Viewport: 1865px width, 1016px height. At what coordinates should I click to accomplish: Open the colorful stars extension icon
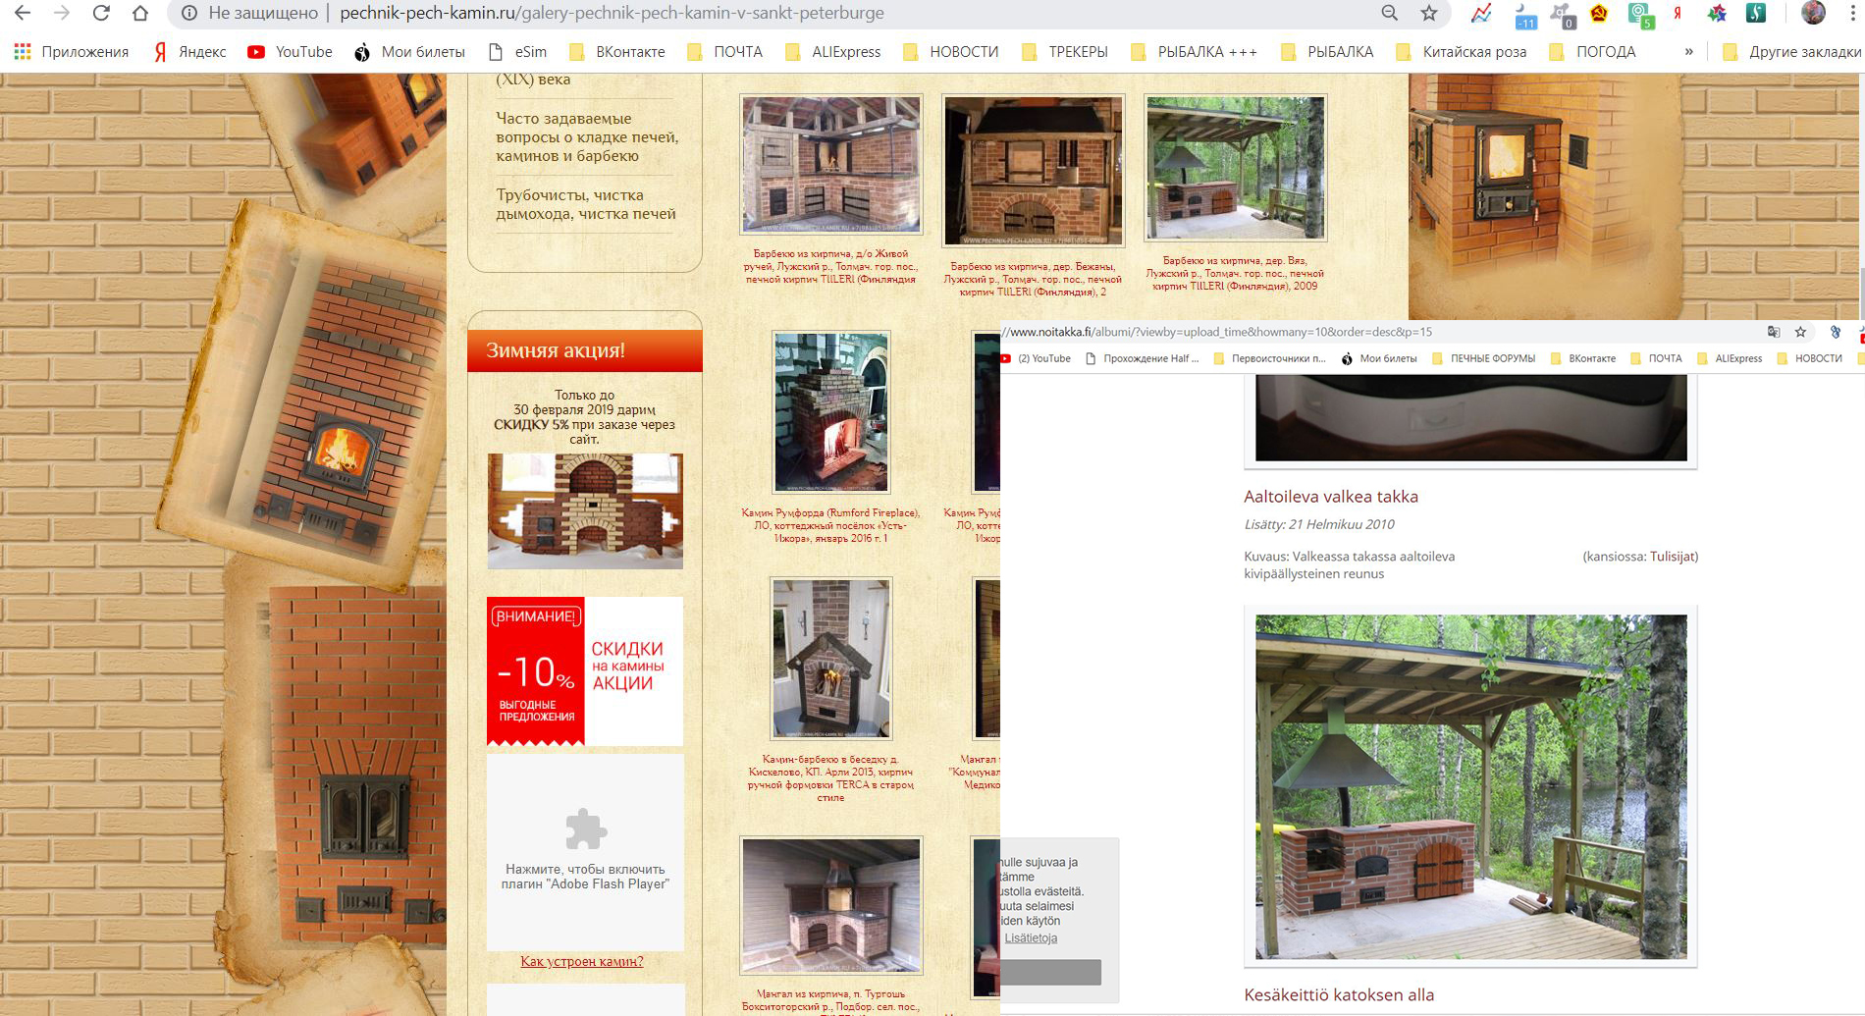1717,13
